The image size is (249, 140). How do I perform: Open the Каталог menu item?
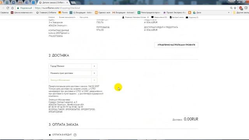click(x=52, y=17)
